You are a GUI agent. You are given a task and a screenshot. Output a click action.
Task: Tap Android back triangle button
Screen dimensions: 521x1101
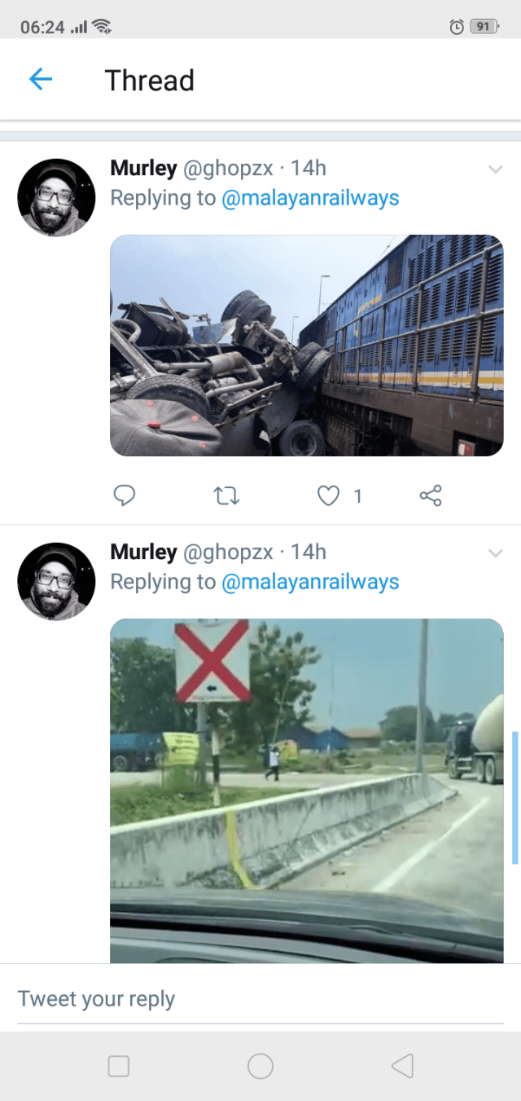pos(402,1066)
